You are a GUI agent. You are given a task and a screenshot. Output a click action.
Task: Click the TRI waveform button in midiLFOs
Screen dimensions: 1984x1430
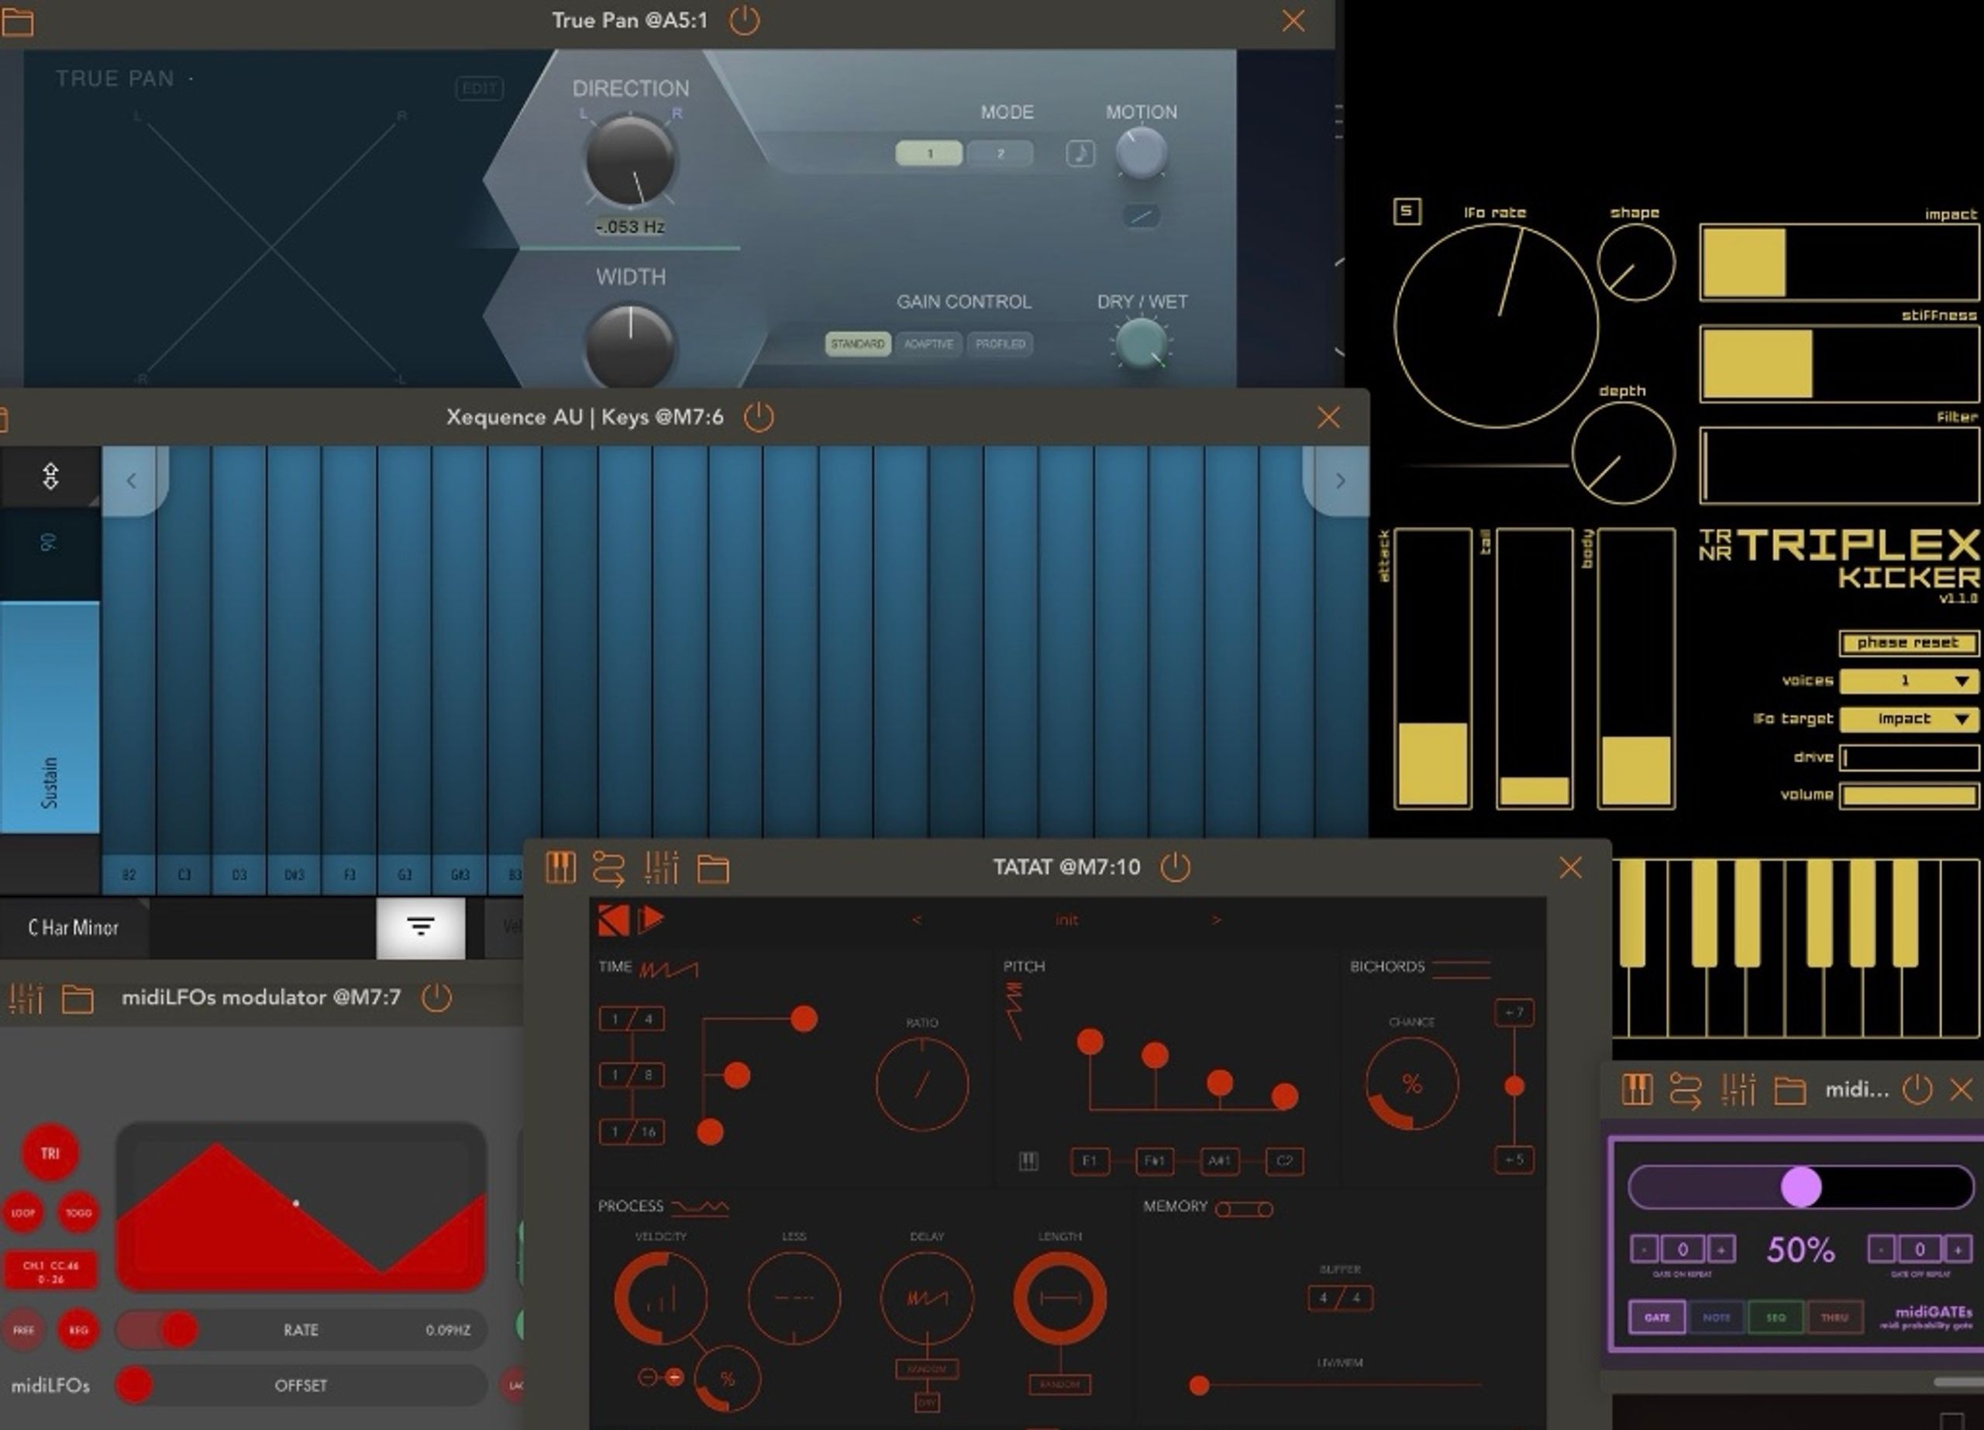[x=50, y=1153]
